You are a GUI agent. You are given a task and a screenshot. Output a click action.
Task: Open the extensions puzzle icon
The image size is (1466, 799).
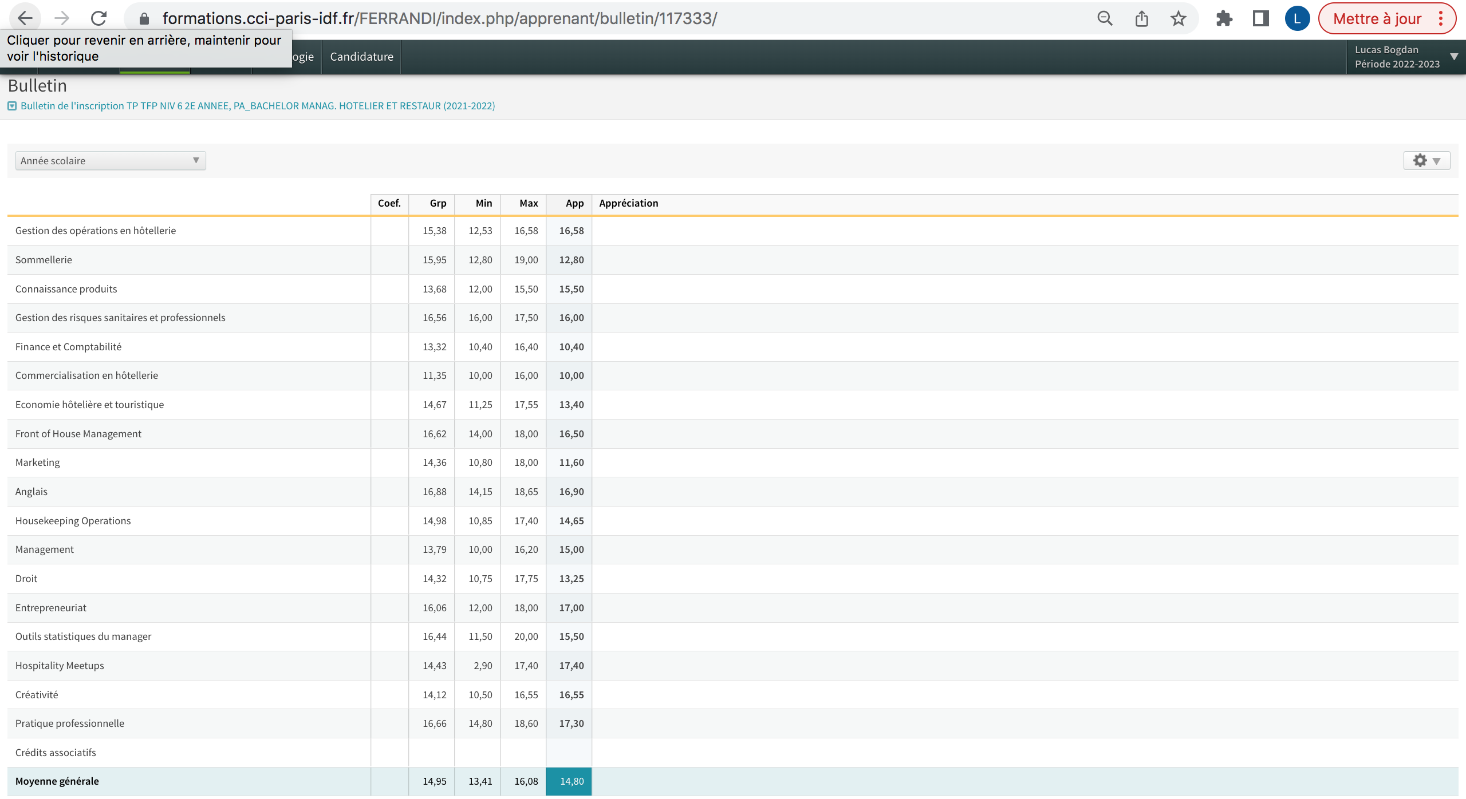pos(1224,18)
